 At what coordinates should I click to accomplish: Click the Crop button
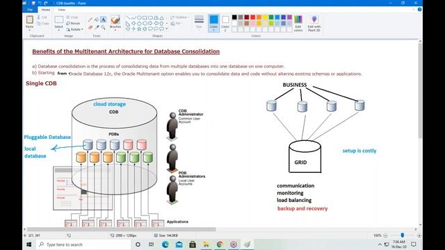pyautogui.click(x=72, y=17)
